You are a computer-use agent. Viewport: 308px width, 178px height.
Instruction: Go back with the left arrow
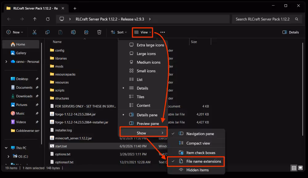pos(9,19)
